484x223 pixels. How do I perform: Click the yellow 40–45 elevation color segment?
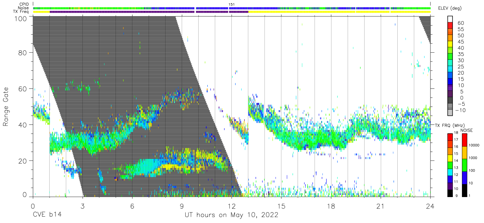coord(450,45)
